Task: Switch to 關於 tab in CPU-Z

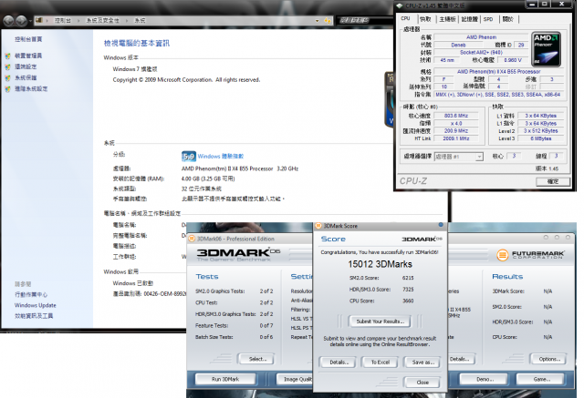Action: click(508, 19)
